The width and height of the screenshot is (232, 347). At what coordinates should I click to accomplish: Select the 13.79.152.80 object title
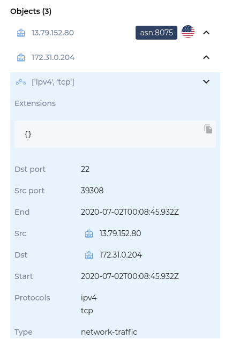click(53, 33)
